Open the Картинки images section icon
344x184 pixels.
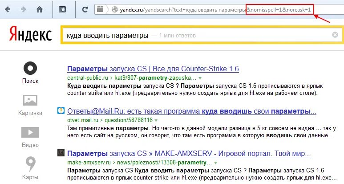pos(30,100)
